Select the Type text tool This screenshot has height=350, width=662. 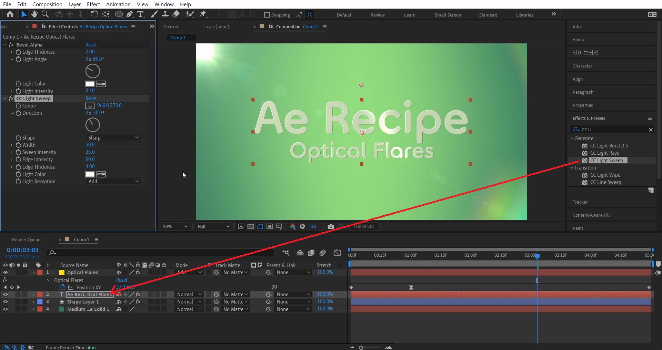(x=140, y=14)
